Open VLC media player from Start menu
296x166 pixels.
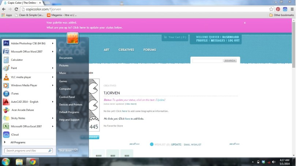(21, 77)
